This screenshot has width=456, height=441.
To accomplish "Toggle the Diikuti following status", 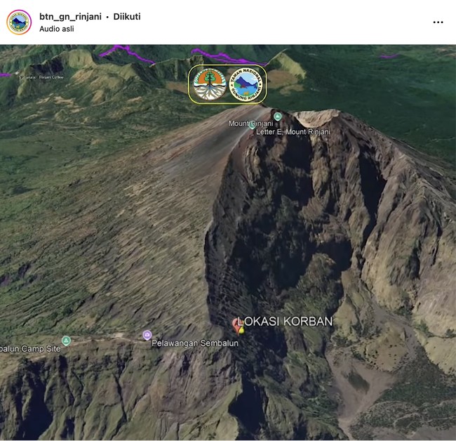I will 126,16.
